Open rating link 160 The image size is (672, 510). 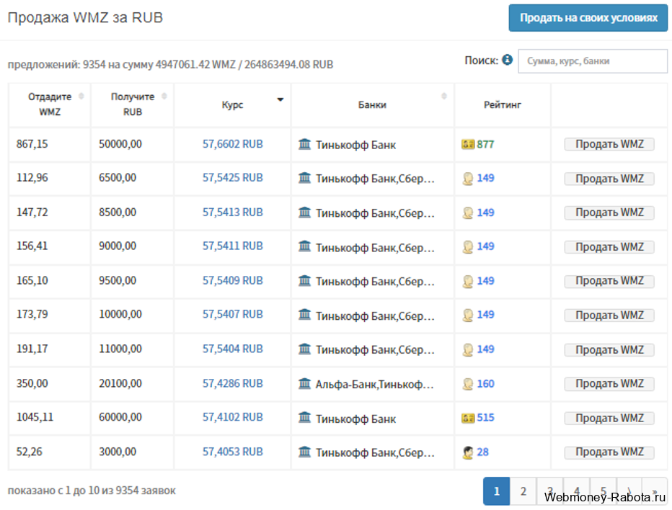485,384
